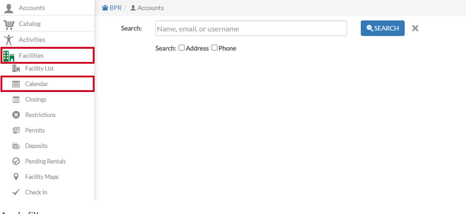Click the Calendar grid icon
The image size is (466, 214).
click(16, 84)
